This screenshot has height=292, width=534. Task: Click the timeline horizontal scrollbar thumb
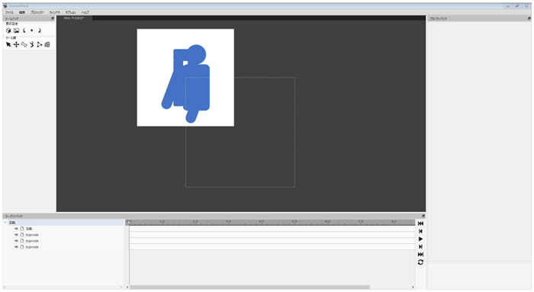pos(249,287)
